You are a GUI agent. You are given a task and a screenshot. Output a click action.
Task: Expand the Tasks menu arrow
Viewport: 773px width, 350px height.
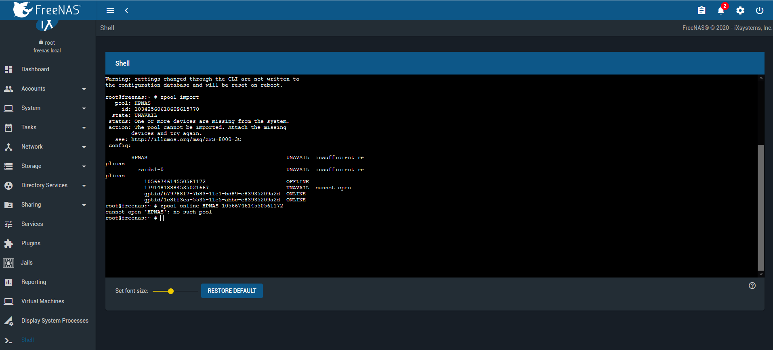pyautogui.click(x=84, y=128)
